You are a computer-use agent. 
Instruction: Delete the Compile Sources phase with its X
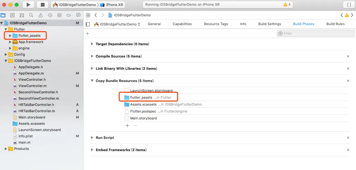click(348, 56)
